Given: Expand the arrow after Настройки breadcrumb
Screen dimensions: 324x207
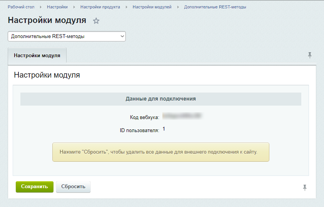Looking at the screenshot, I should (x=74, y=7).
